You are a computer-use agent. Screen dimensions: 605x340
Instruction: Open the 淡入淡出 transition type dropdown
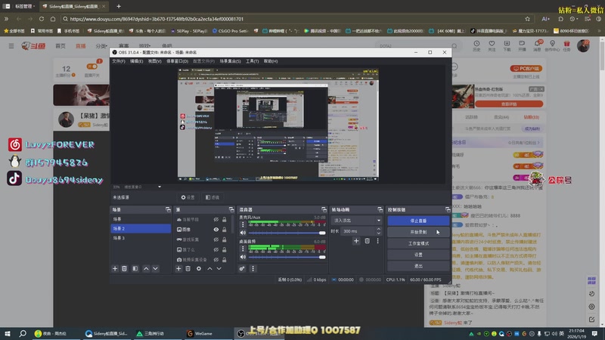[356, 221]
